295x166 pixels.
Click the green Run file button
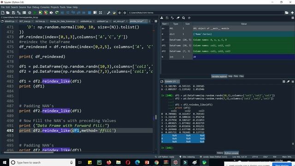coord(35,12)
